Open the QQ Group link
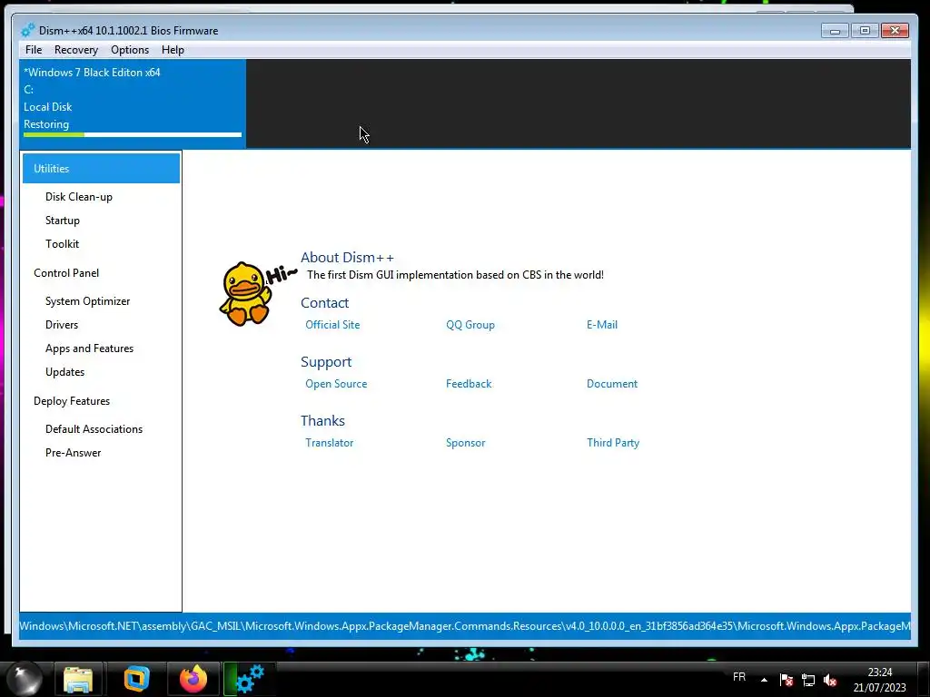 click(x=470, y=325)
